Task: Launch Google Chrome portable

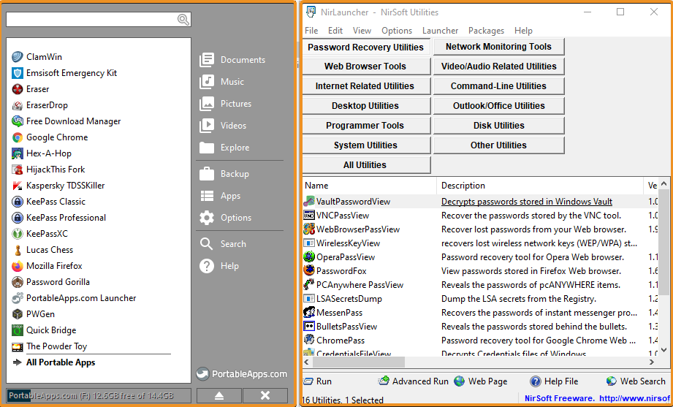Action: (x=50, y=137)
